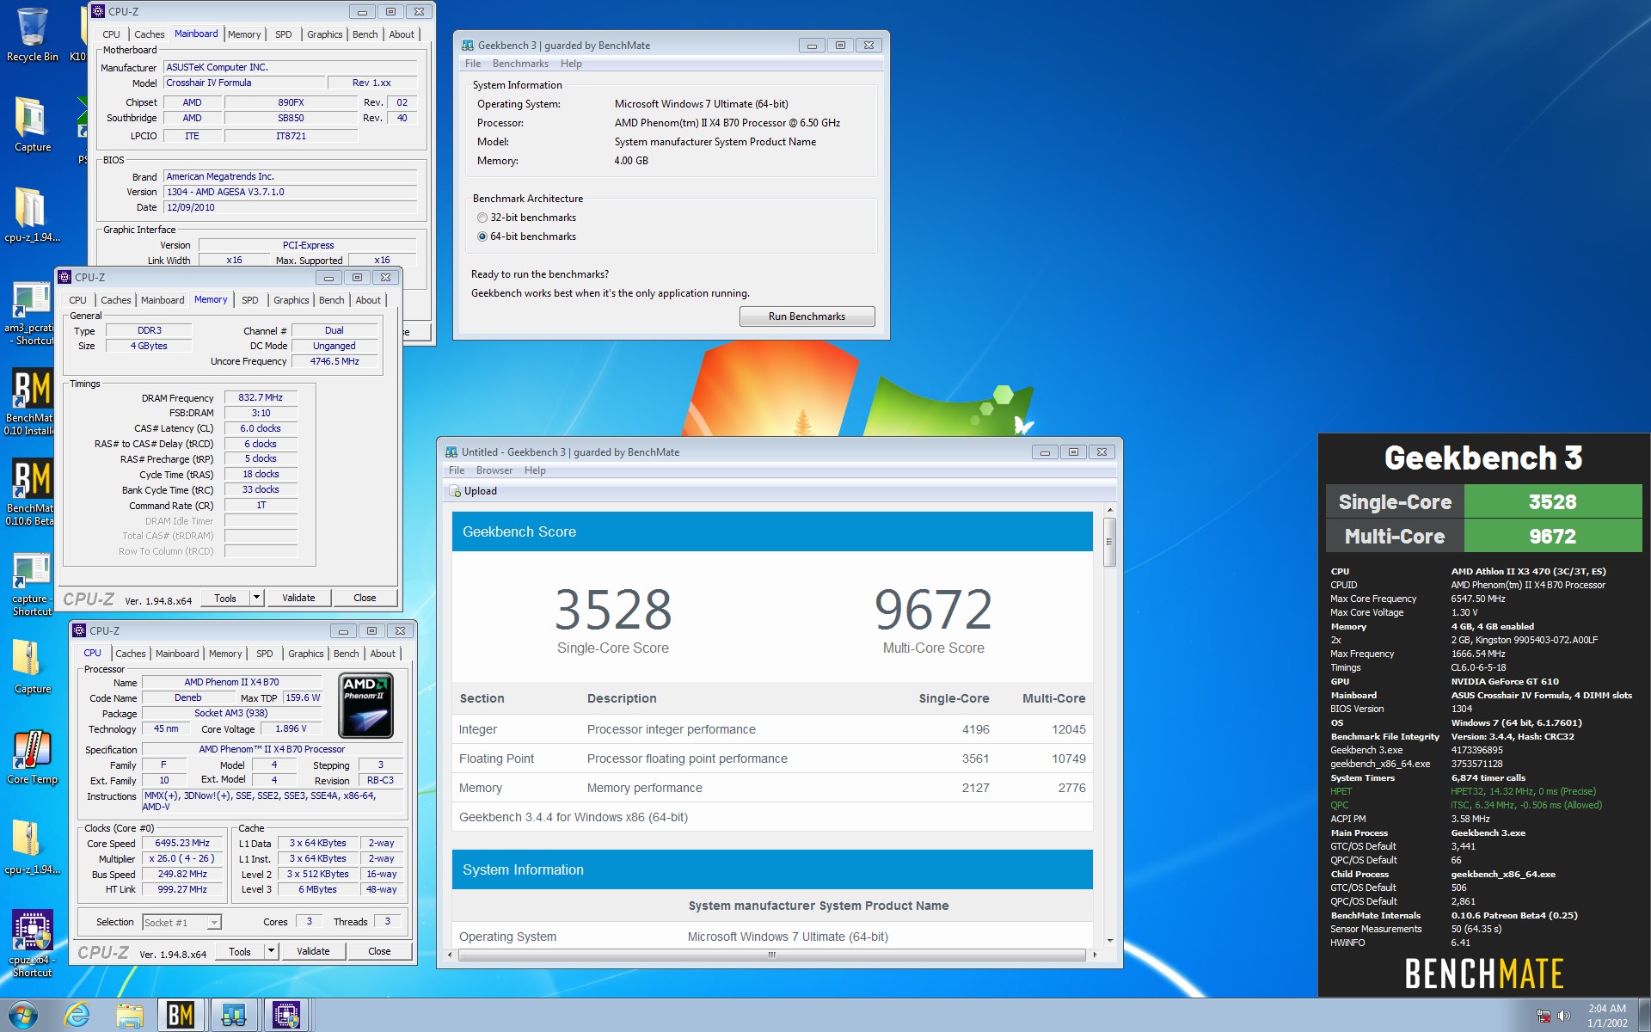Open Windows Explorer from the taskbar
This screenshot has height=1032, width=1651.
pos(130,1015)
